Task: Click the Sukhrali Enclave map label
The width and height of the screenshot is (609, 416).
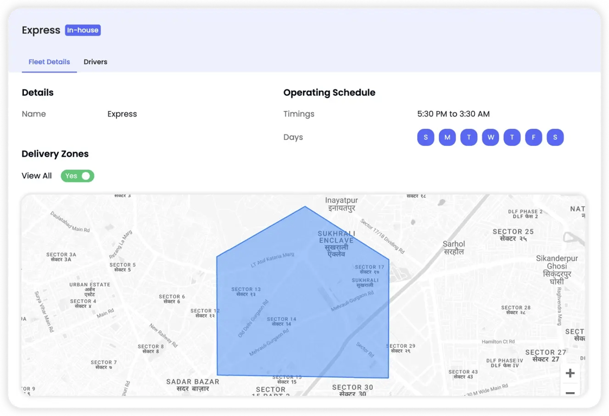Action: click(336, 244)
